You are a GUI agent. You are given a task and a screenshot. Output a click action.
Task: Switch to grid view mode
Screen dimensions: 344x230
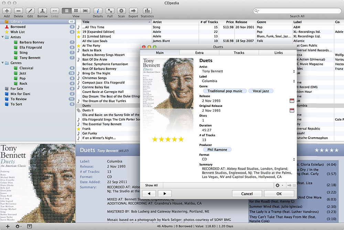coord(76,11)
